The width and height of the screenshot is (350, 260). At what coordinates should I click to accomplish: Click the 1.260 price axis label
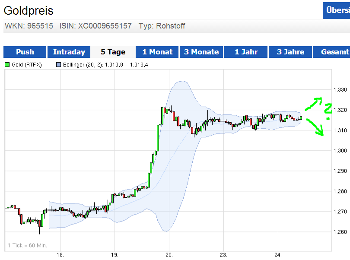click(340, 232)
